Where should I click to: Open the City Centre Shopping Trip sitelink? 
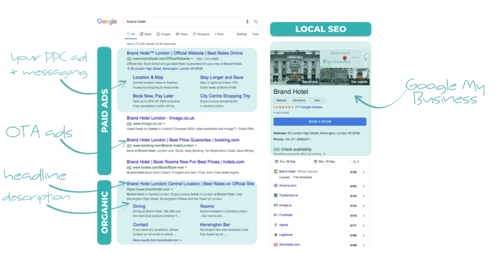coord(225,96)
